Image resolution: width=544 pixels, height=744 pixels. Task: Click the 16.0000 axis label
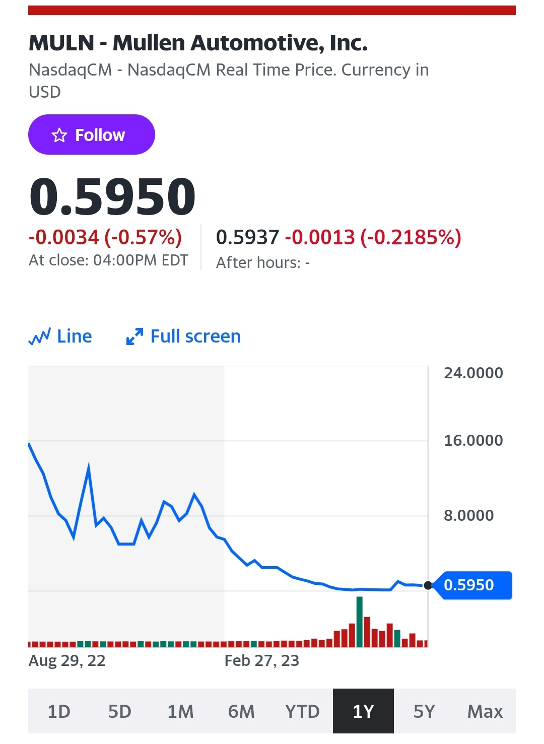click(473, 440)
